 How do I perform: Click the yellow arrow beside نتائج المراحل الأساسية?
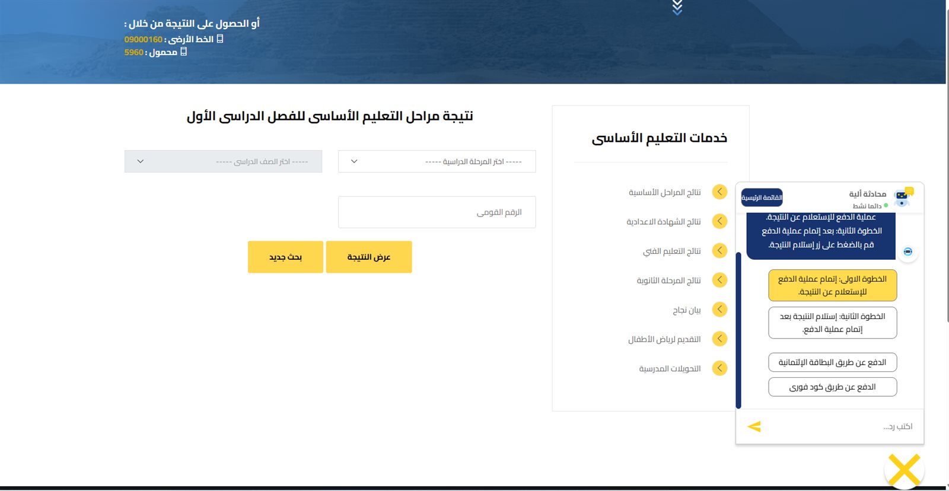(x=719, y=192)
